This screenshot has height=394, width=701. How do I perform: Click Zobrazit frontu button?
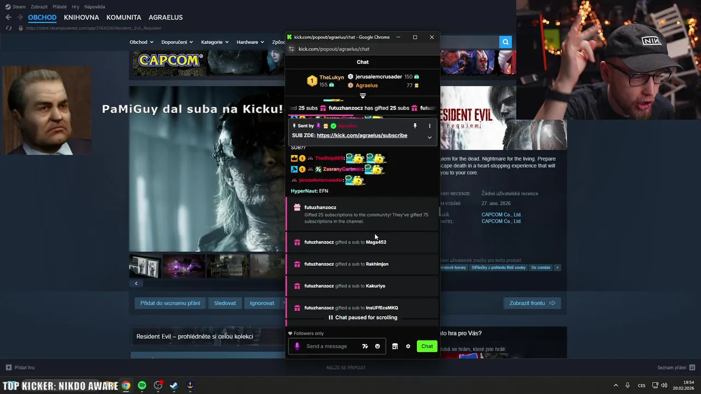pyautogui.click(x=532, y=303)
